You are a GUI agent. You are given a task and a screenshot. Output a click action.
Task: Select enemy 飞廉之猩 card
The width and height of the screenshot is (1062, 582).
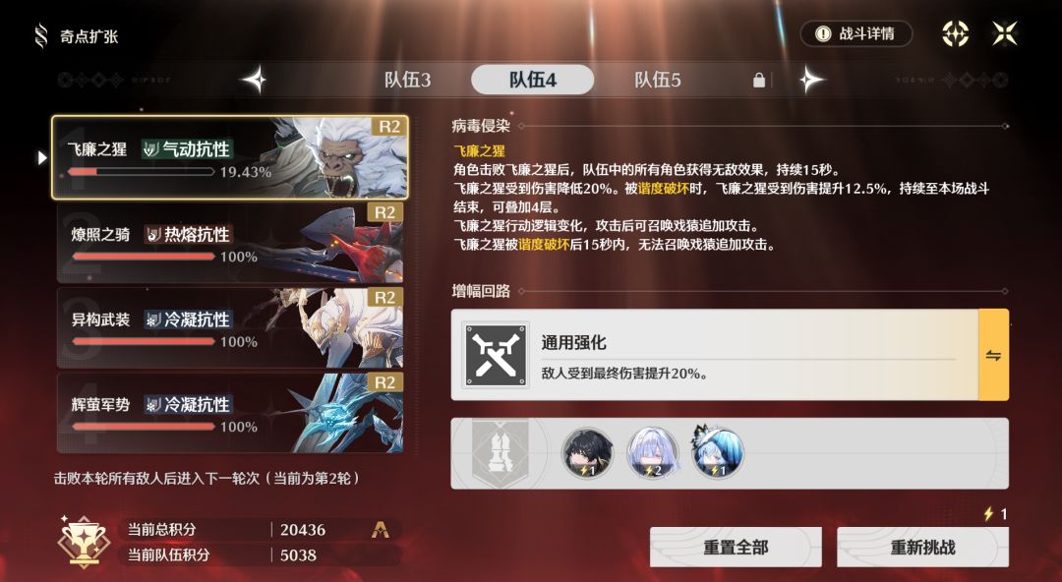tap(230, 158)
